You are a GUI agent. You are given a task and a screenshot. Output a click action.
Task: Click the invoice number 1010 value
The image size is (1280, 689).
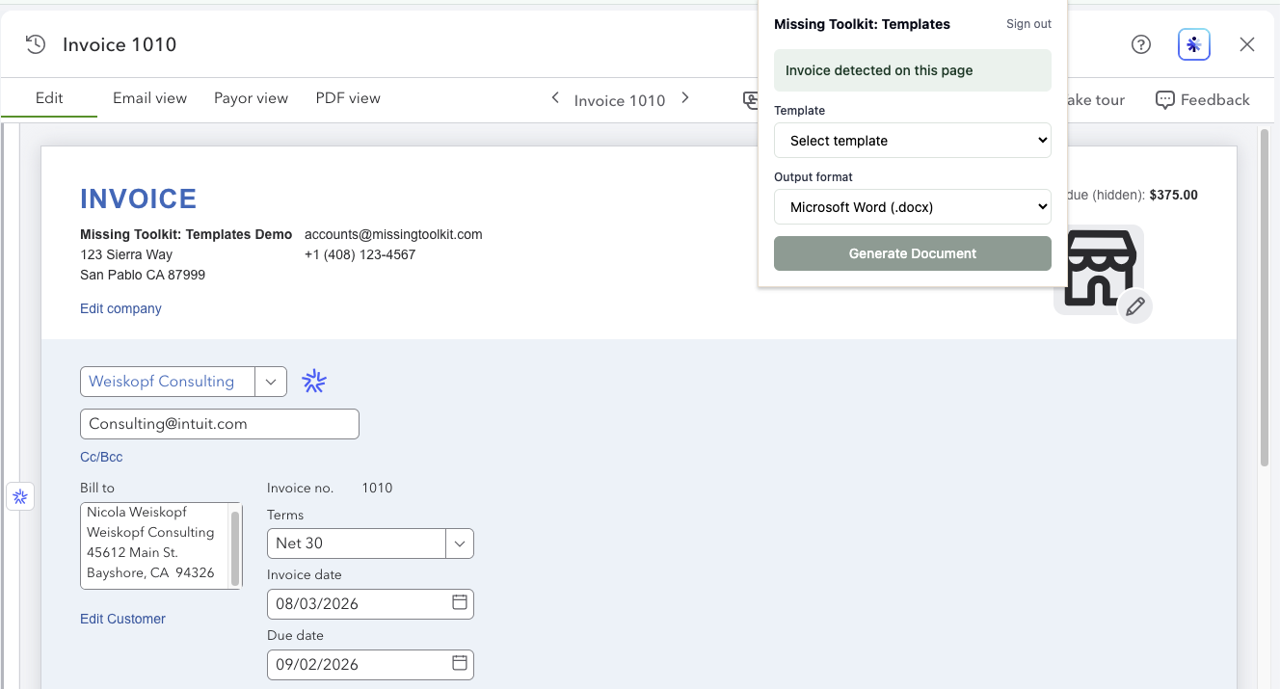coord(377,488)
